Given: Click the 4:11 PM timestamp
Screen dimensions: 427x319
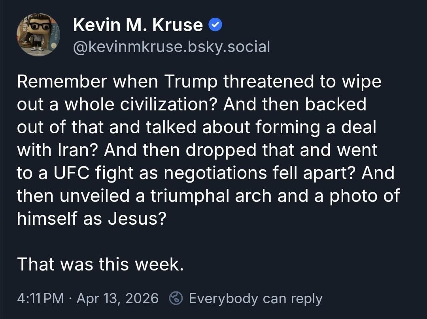Looking at the screenshot, I should pyautogui.click(x=40, y=298).
